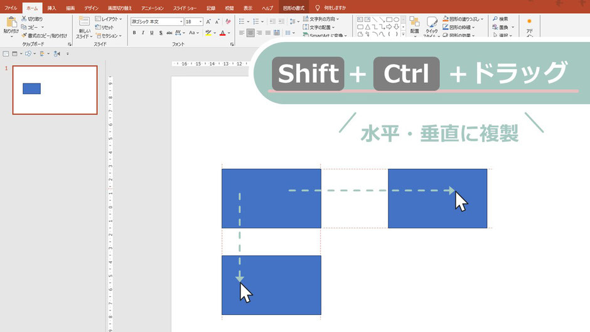The height and width of the screenshot is (332, 590).
Task: Select the triangle shape in the shapes gallery
Action: pyautogui.click(x=368, y=27)
